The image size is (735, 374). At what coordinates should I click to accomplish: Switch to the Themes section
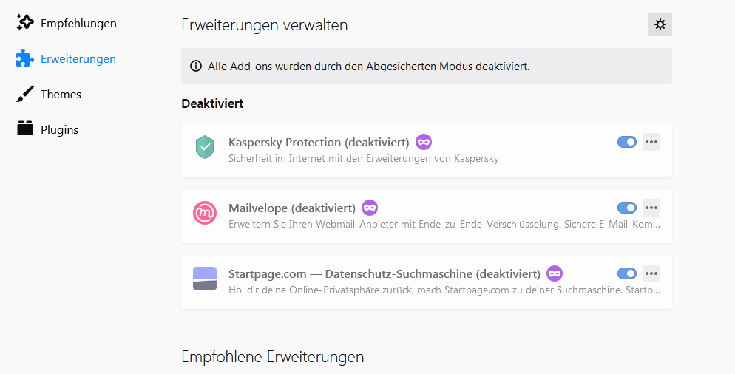pyautogui.click(x=61, y=95)
